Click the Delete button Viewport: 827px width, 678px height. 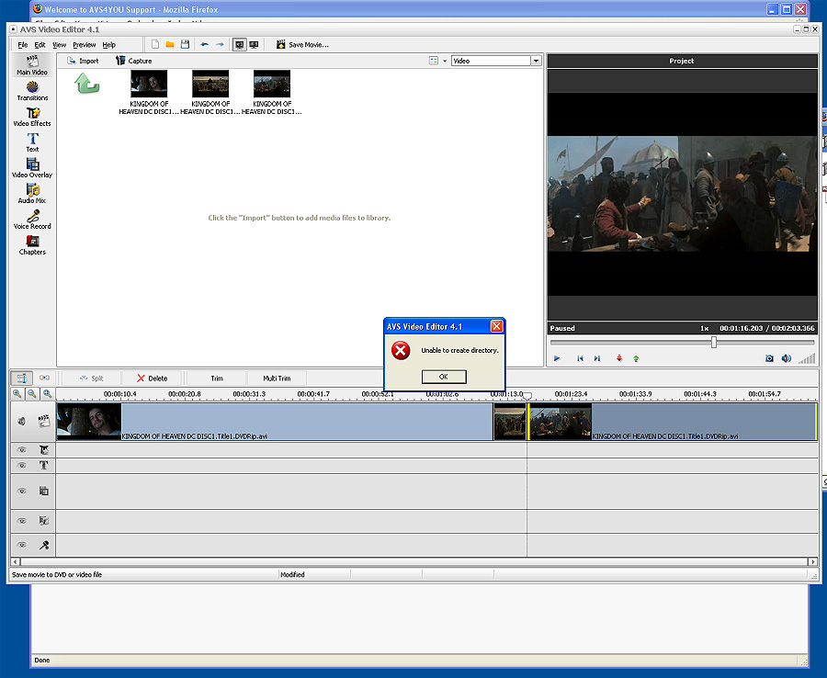(152, 378)
